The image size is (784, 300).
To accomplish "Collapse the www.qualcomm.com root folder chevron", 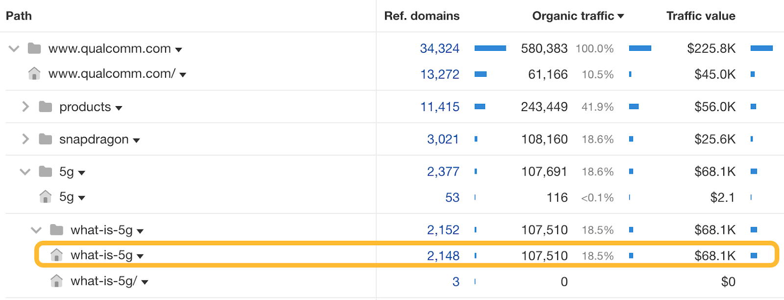I will coord(14,48).
